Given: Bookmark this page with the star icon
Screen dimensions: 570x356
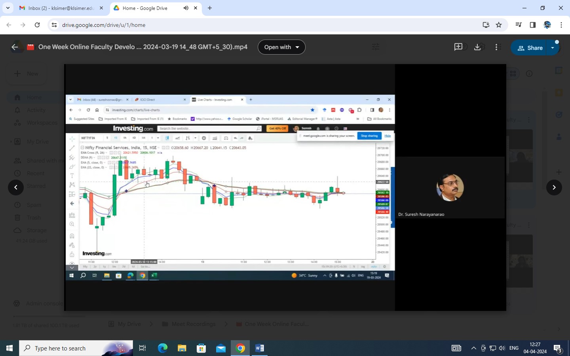Looking at the screenshot, I should pyautogui.click(x=499, y=25).
